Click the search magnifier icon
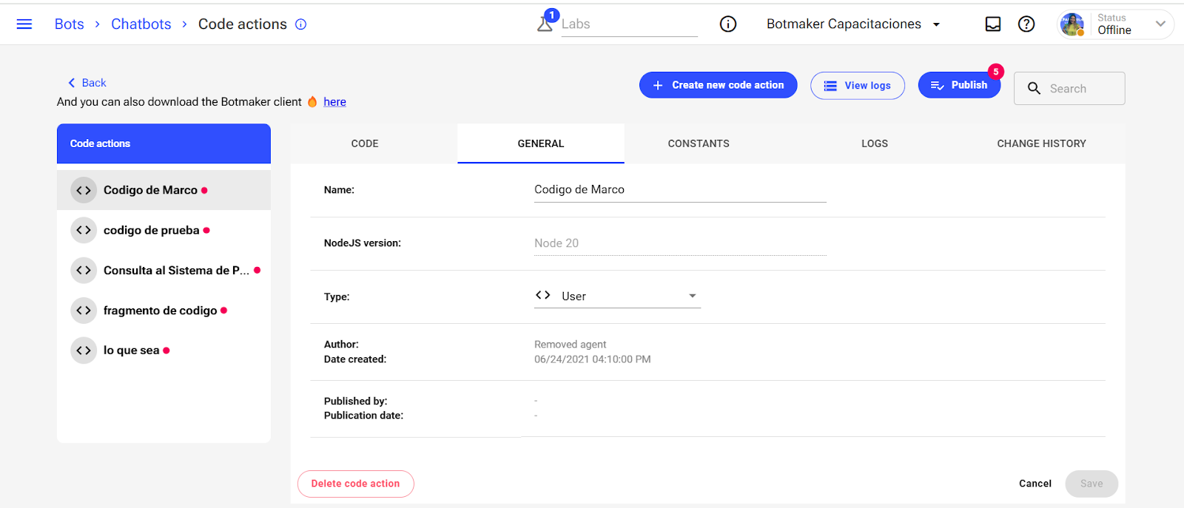Screen dimensions: 1184x508 point(1034,89)
